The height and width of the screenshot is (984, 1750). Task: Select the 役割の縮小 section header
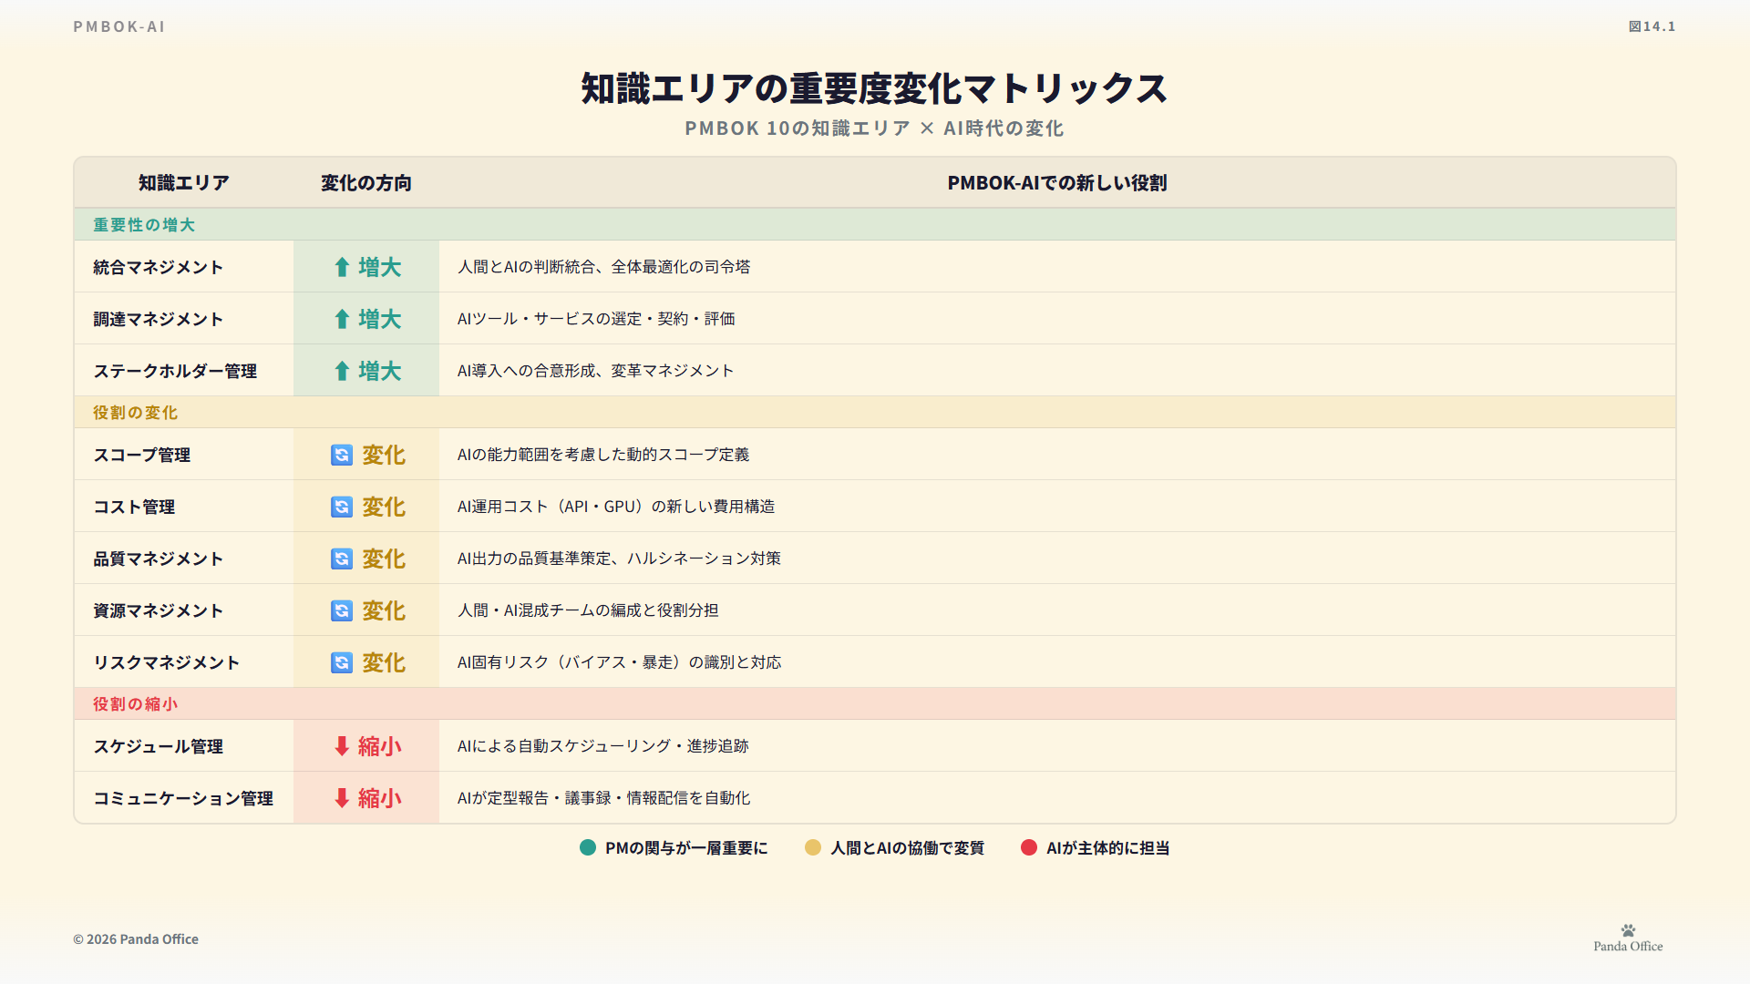point(135,704)
